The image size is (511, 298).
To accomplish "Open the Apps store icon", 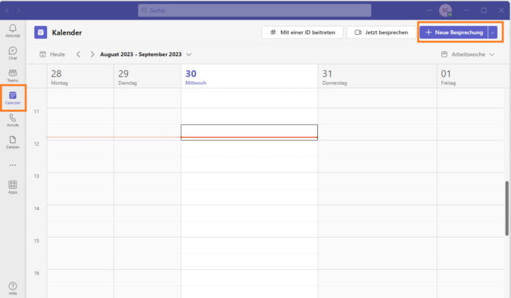I will 13,188.
